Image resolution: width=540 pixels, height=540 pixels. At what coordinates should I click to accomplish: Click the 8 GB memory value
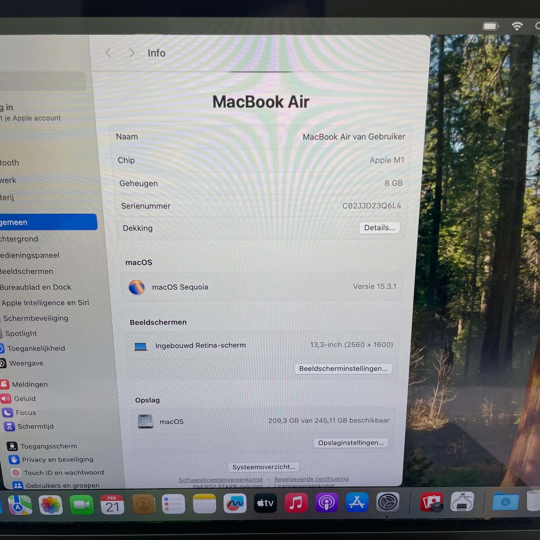(393, 183)
